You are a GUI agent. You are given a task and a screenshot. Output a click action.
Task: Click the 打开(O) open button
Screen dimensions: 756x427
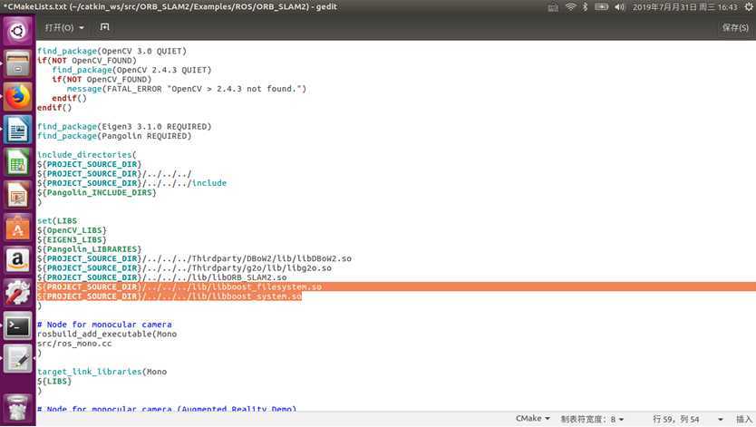coord(59,27)
